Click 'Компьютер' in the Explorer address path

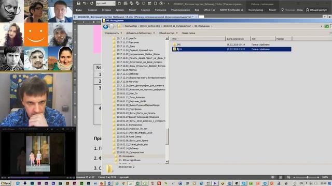coord(131,26)
